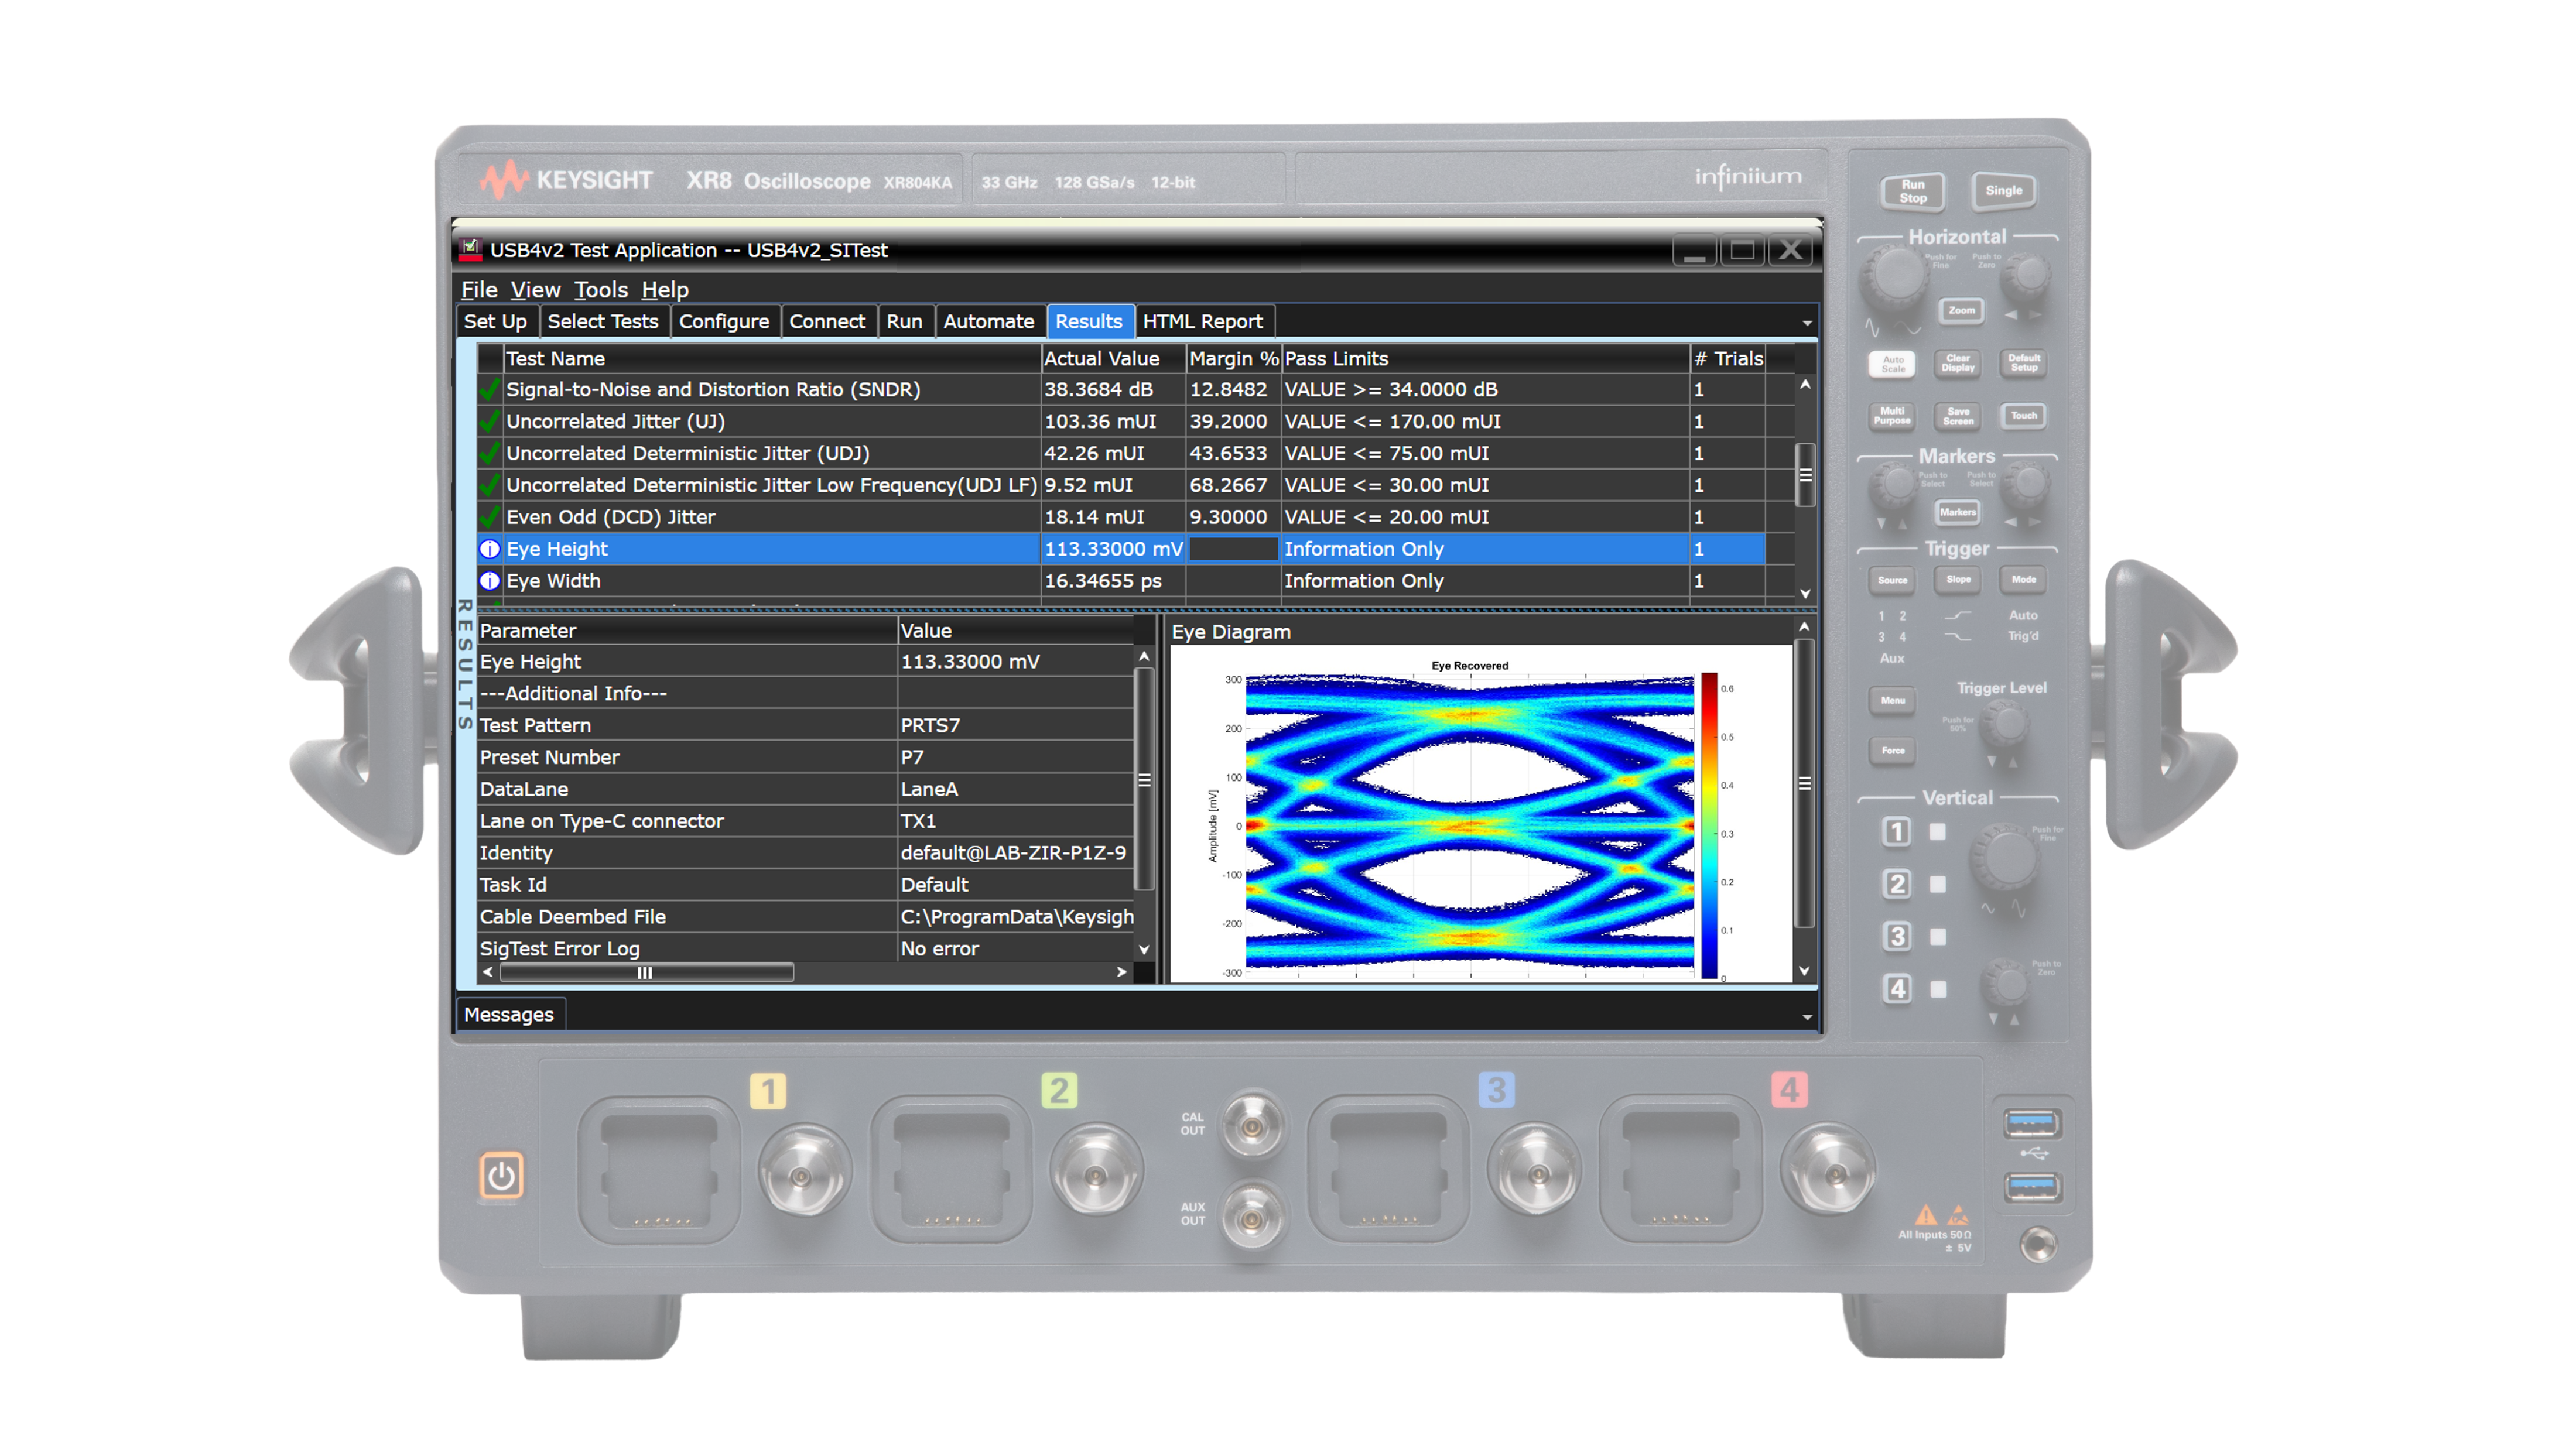Open the Tools menu
Viewport: 2576px width, 1449px height.
[x=600, y=290]
